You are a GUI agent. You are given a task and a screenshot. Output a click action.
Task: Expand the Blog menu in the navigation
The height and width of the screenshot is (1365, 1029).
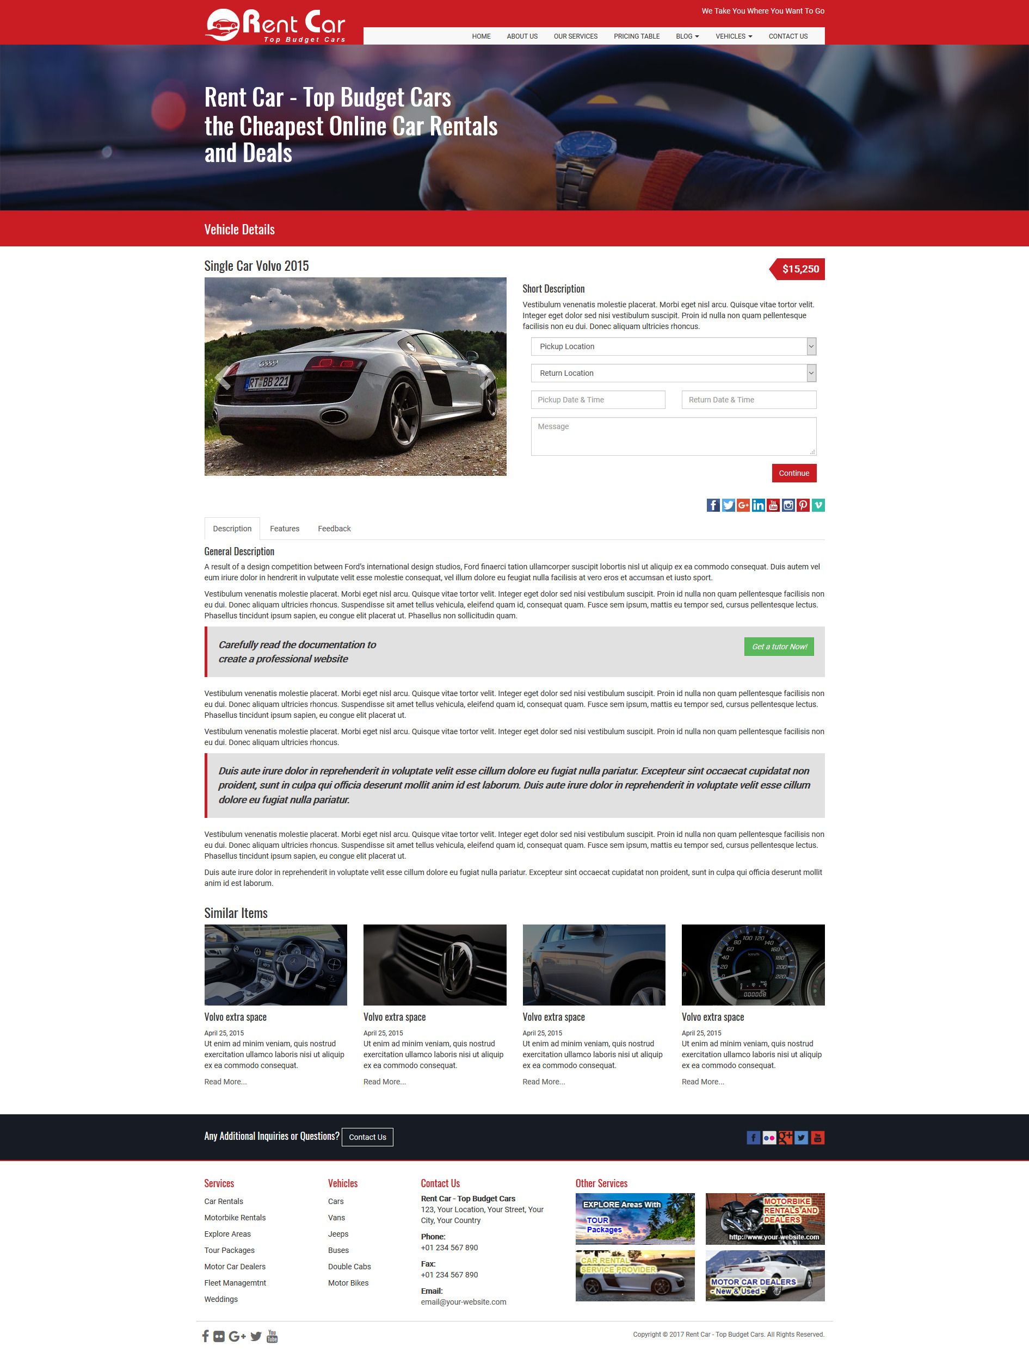pyautogui.click(x=687, y=36)
